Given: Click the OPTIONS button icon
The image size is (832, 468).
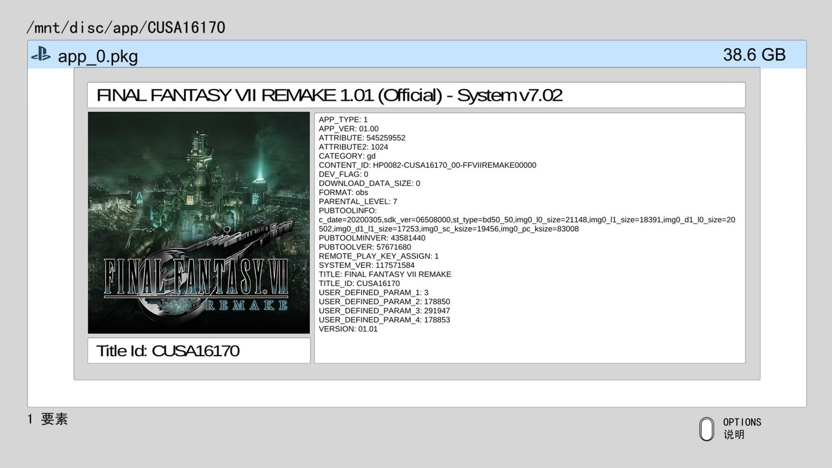Looking at the screenshot, I should tap(707, 428).
